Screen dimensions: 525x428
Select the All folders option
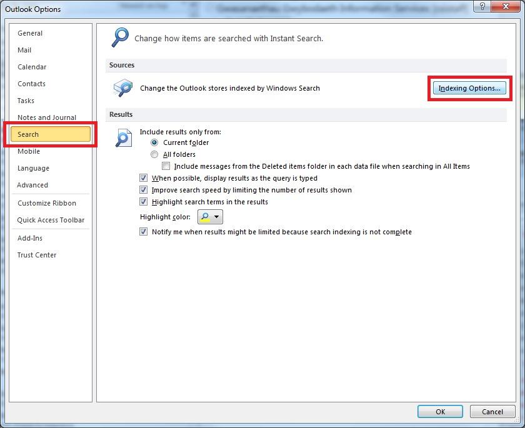[154, 154]
